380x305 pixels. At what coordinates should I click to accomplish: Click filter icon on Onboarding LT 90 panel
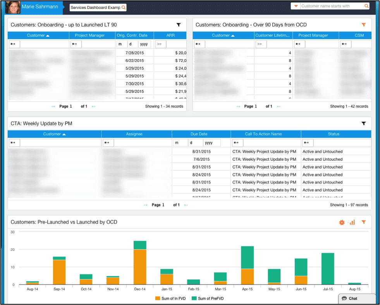pyautogui.click(x=179, y=25)
